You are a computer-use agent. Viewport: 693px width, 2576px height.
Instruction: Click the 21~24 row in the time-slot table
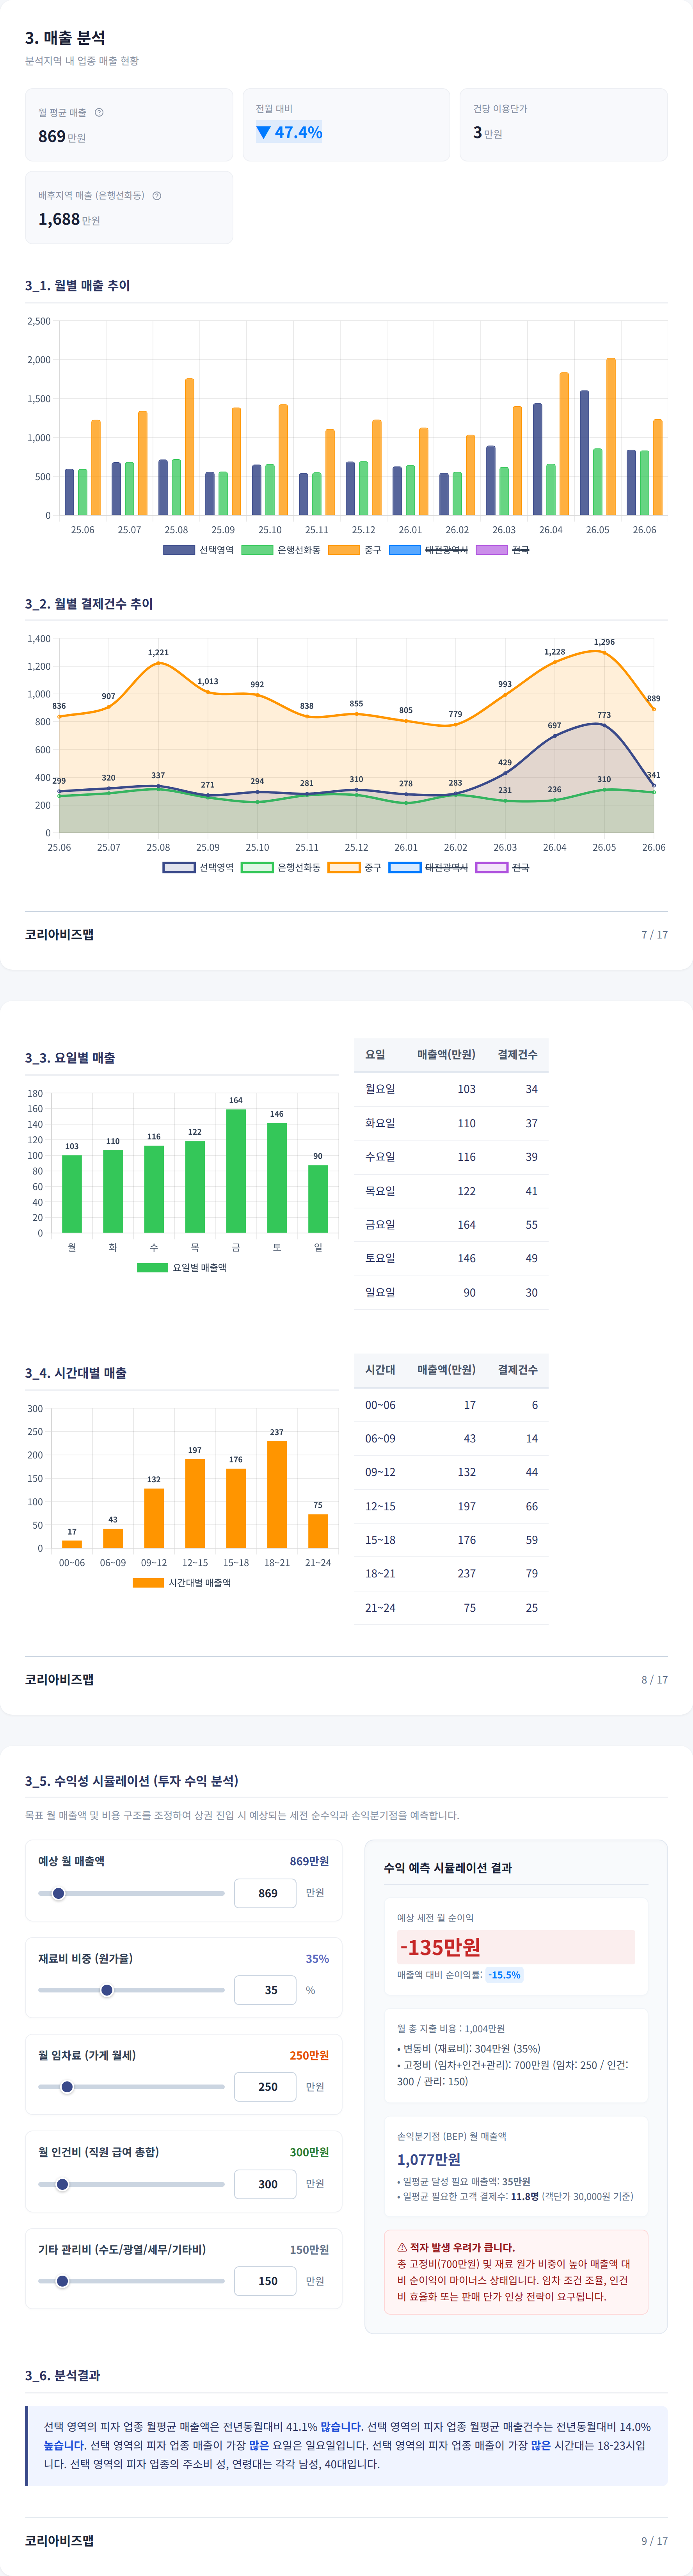pyautogui.click(x=451, y=1608)
